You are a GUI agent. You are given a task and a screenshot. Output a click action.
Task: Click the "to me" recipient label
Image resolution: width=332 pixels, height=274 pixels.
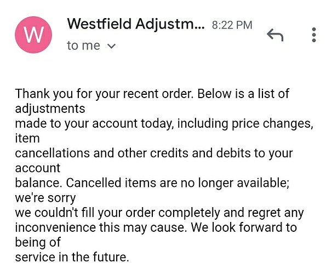[83, 45]
